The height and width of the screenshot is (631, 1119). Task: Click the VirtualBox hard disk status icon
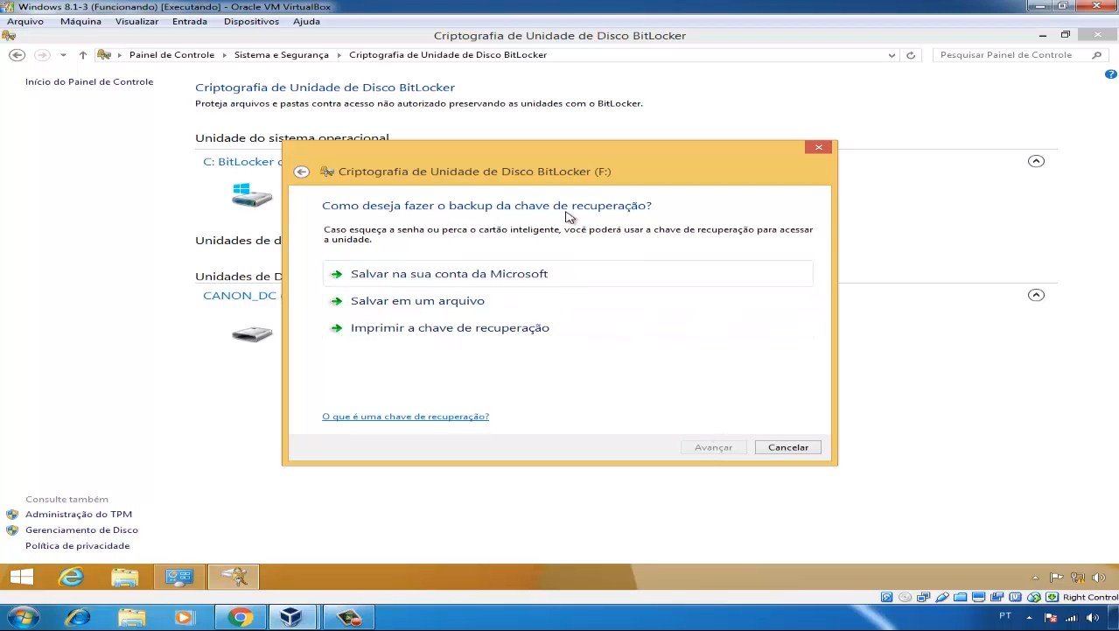[887, 598]
